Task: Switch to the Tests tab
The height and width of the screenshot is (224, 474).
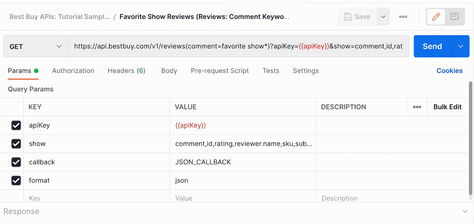Action: tap(271, 71)
